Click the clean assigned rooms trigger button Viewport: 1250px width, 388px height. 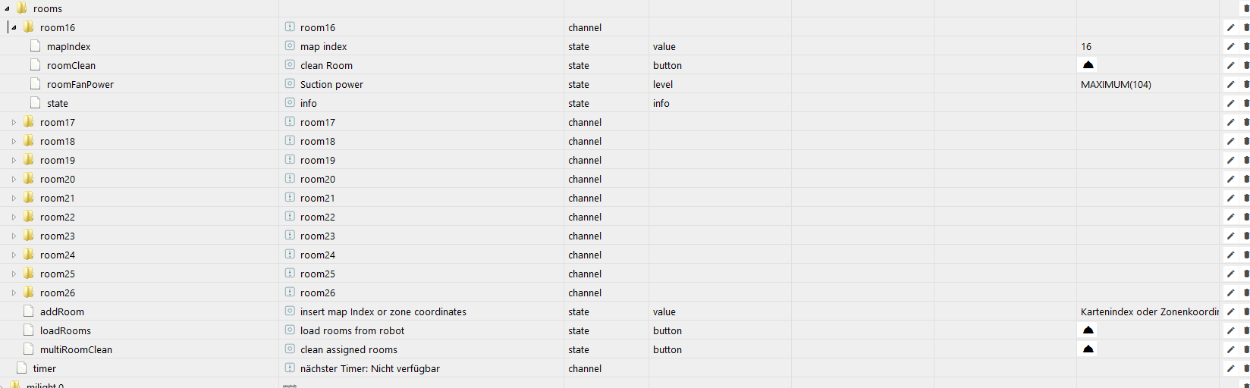pyautogui.click(x=1088, y=349)
